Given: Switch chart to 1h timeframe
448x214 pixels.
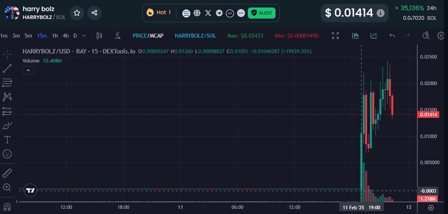Looking at the screenshot, I should tap(55, 36).
